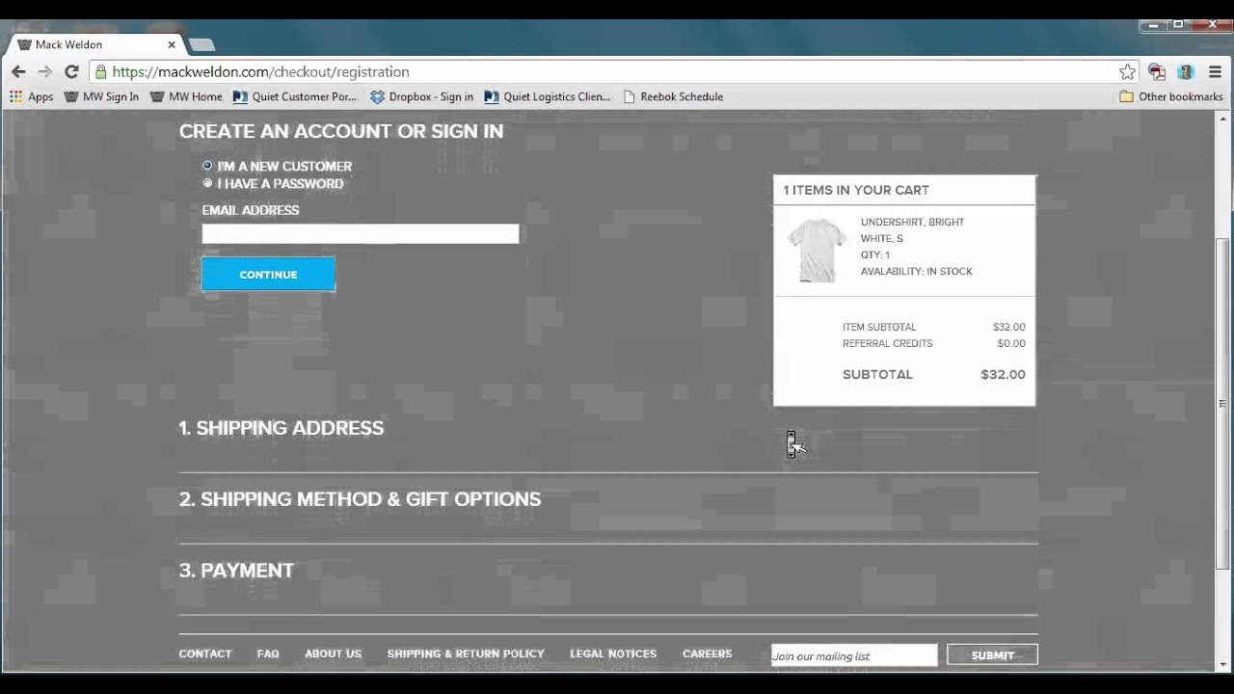Click the blue Continue button
Image resolution: width=1234 pixels, height=694 pixels.
pos(268,275)
